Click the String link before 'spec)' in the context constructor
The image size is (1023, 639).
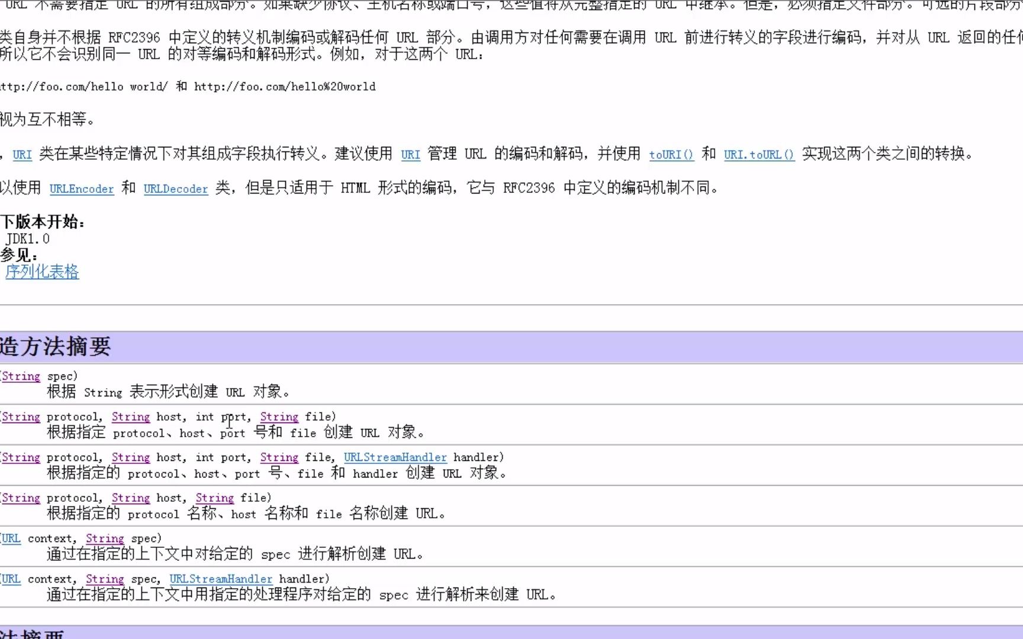pos(105,538)
